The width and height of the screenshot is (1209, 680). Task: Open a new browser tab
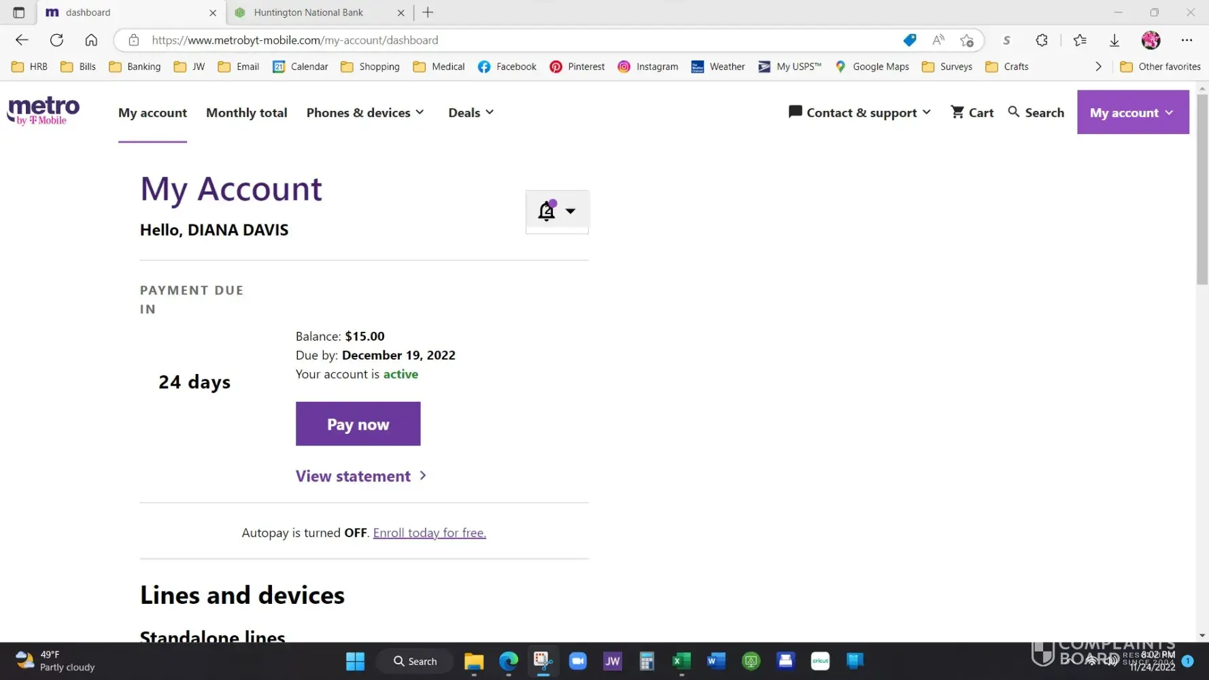coord(428,12)
